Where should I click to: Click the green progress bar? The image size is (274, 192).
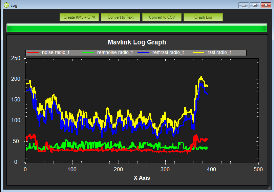tap(136, 28)
